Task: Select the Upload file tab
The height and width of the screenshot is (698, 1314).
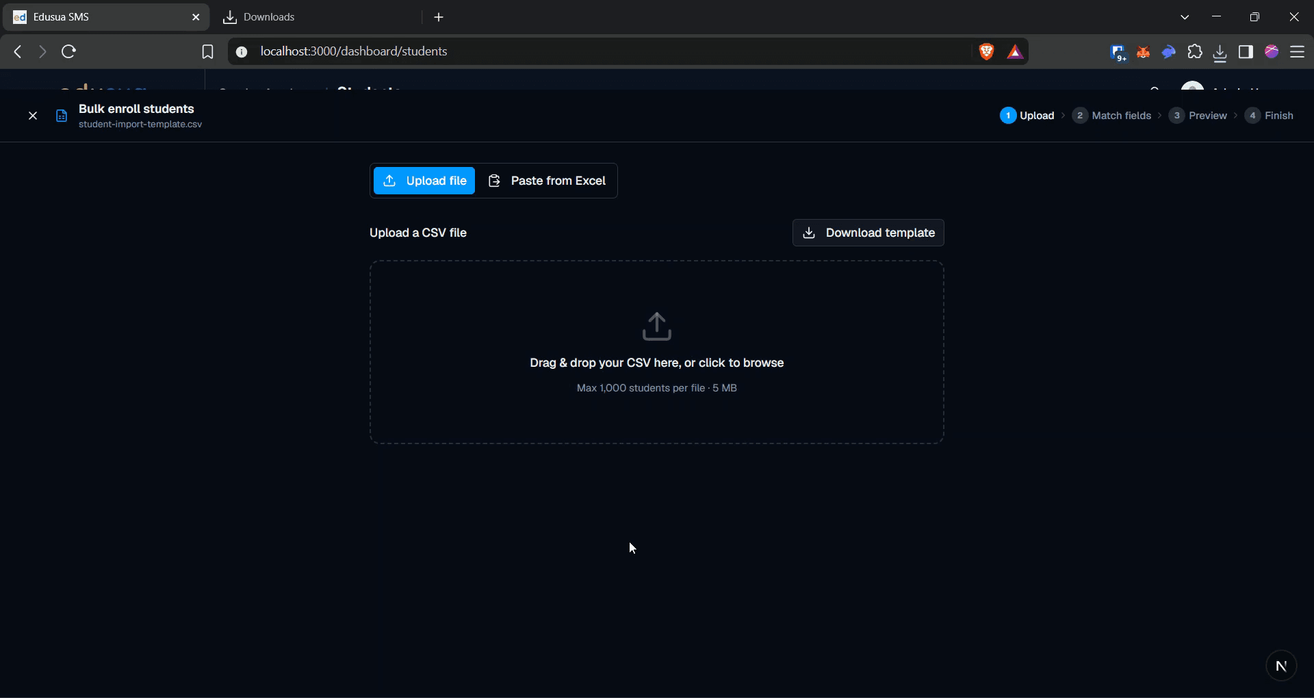Action: [424, 181]
